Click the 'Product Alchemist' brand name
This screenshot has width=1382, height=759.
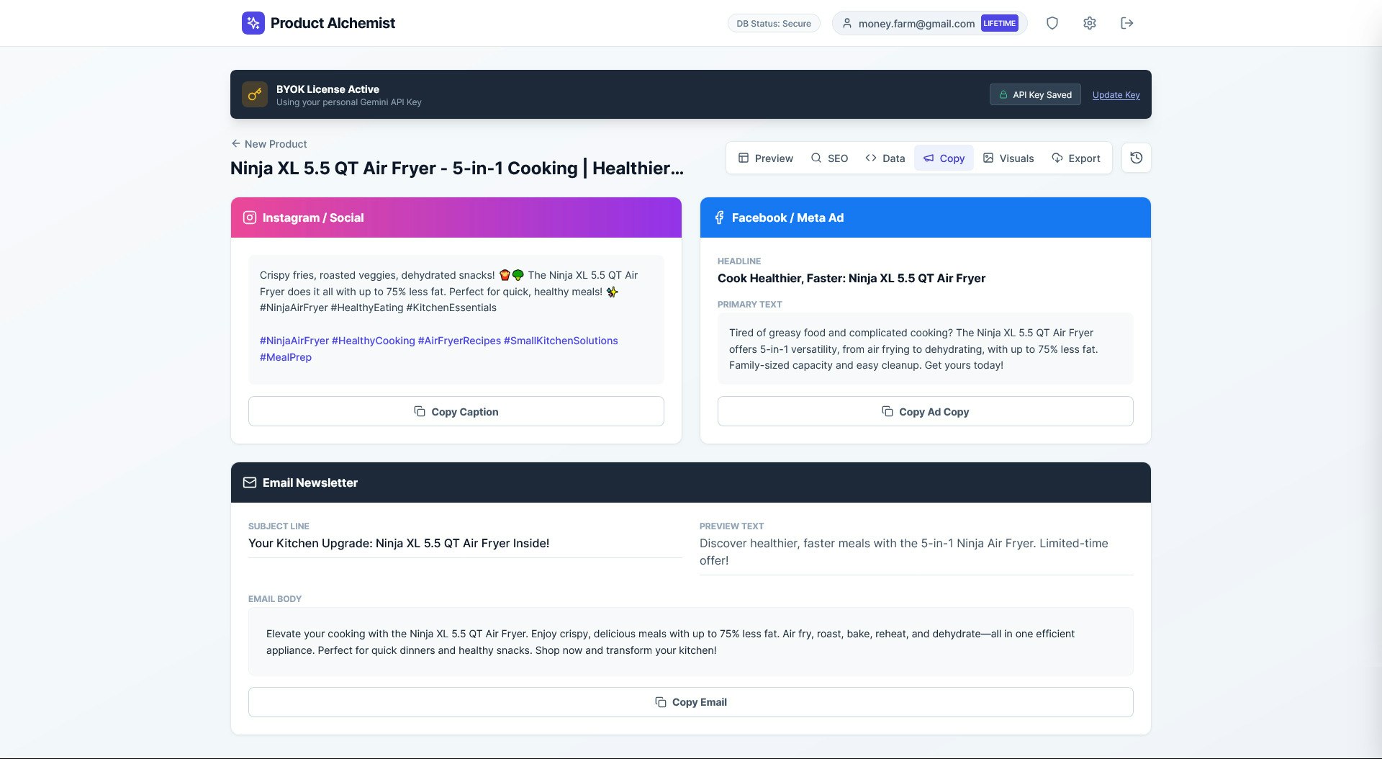point(333,23)
